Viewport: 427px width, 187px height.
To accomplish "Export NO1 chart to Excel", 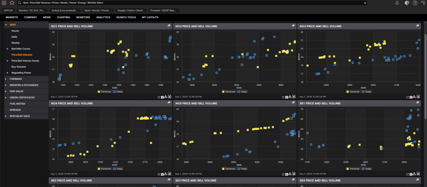I will [170, 97].
